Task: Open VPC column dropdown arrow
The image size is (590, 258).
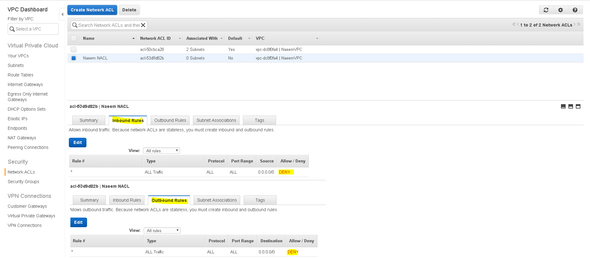Action: coord(317,39)
